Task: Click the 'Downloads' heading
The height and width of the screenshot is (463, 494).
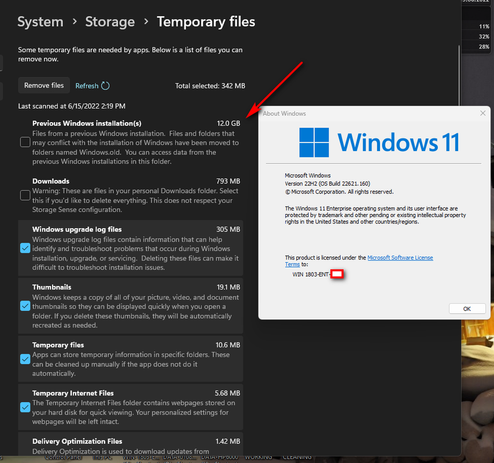Action: click(51, 181)
